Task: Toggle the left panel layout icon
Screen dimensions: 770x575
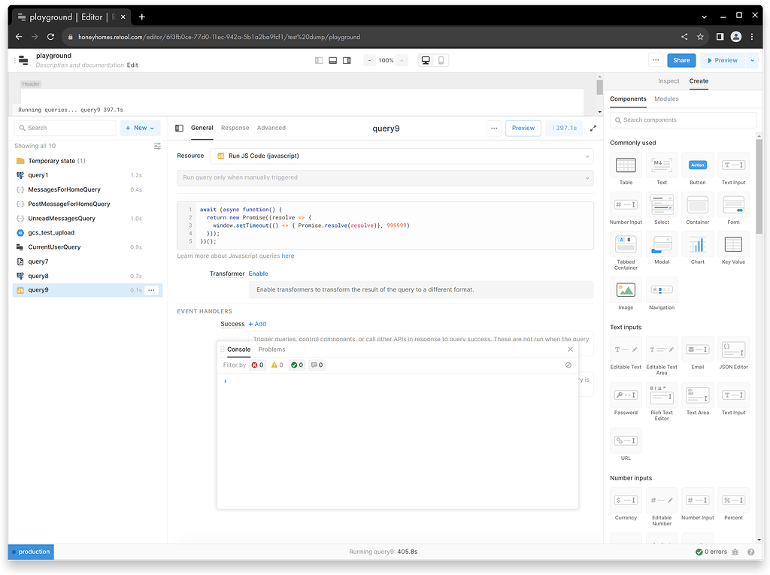Action: point(319,60)
